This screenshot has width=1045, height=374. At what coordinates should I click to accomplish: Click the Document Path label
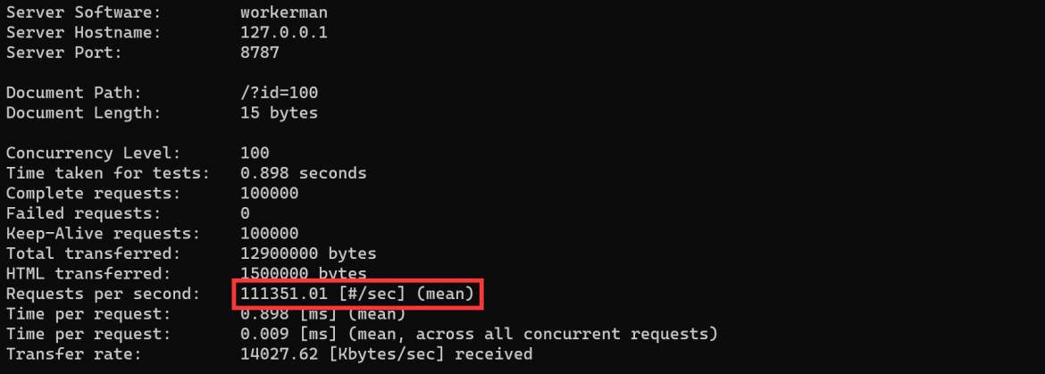(74, 93)
